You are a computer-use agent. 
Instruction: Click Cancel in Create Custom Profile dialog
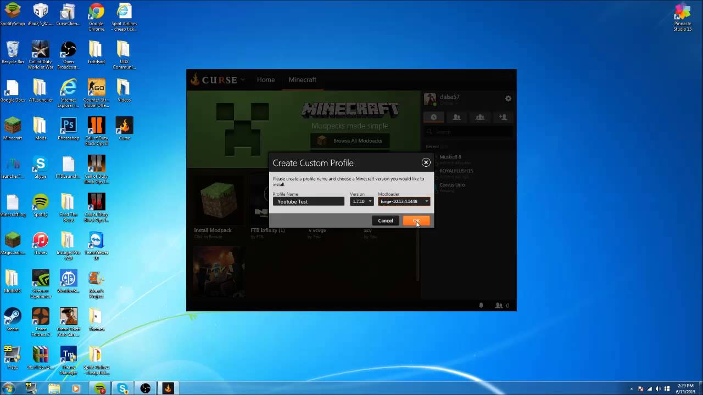pos(386,221)
